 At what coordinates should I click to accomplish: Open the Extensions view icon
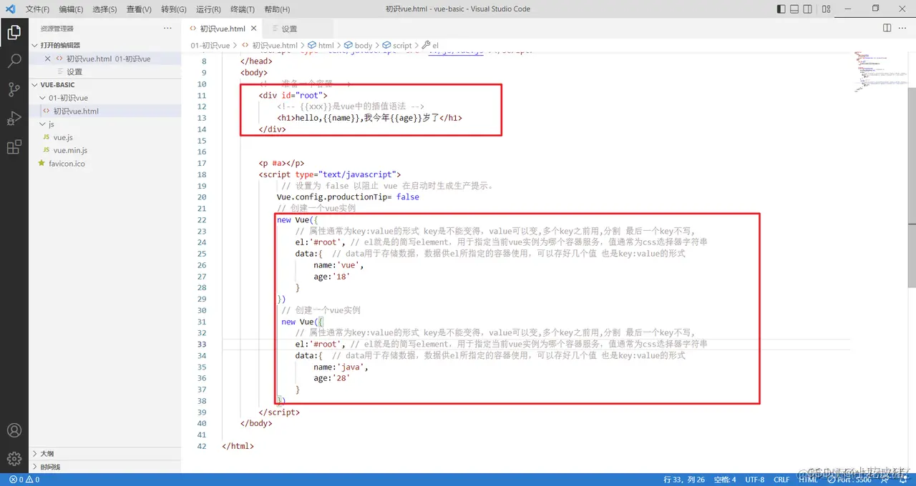[14, 147]
